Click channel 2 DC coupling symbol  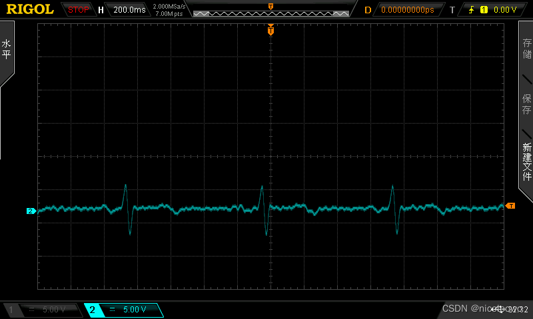pos(112,310)
